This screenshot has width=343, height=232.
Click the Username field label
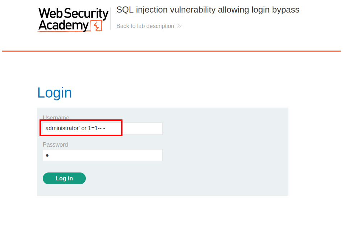pos(56,118)
